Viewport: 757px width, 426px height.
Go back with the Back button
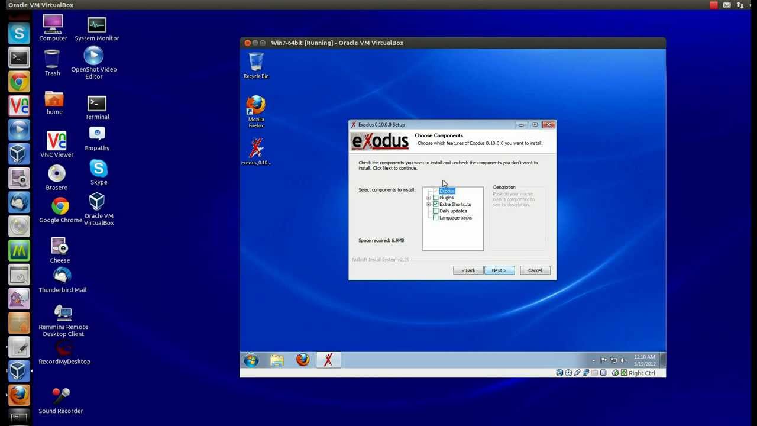pos(468,270)
